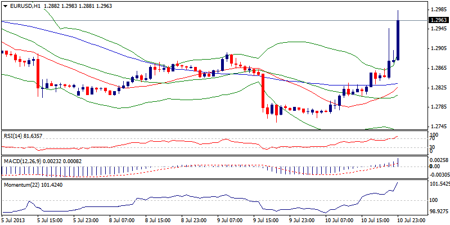450x225 pixels.
Task: Click the tall latest blue candlestick
Action: (x=398, y=39)
